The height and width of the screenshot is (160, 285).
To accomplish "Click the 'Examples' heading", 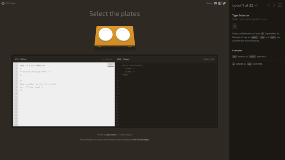I will [237, 50].
